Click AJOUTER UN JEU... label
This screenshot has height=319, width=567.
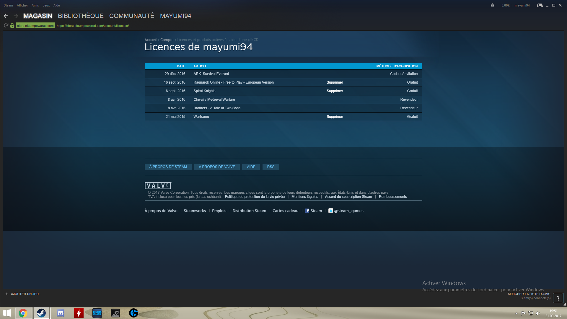pos(26,294)
